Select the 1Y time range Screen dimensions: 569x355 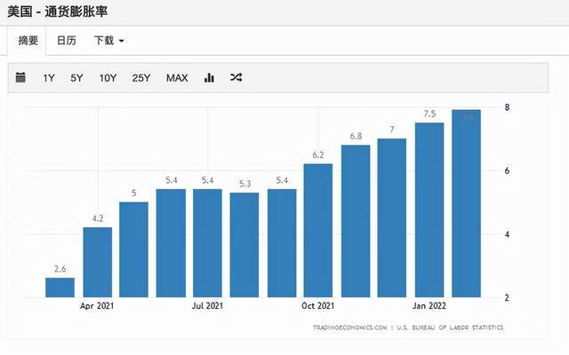click(49, 78)
